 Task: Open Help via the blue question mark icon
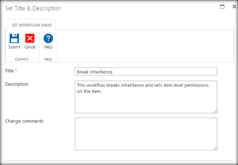click(48, 38)
